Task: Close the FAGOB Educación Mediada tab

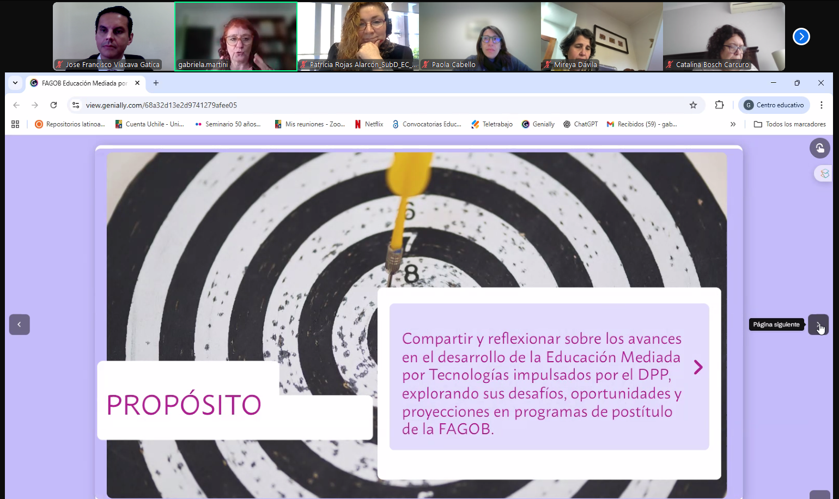Action: tap(137, 83)
